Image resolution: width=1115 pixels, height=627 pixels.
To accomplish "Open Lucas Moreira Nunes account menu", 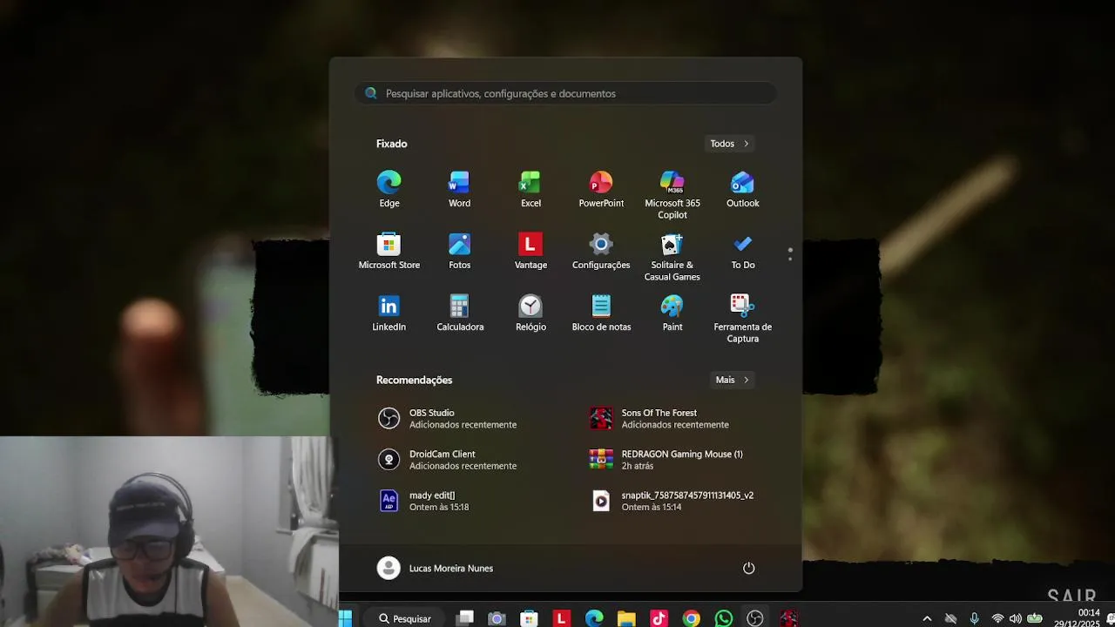I will click(x=435, y=568).
